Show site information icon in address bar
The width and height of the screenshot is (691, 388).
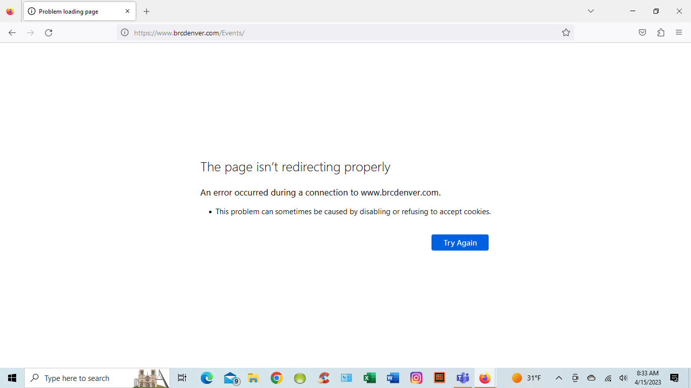[124, 33]
